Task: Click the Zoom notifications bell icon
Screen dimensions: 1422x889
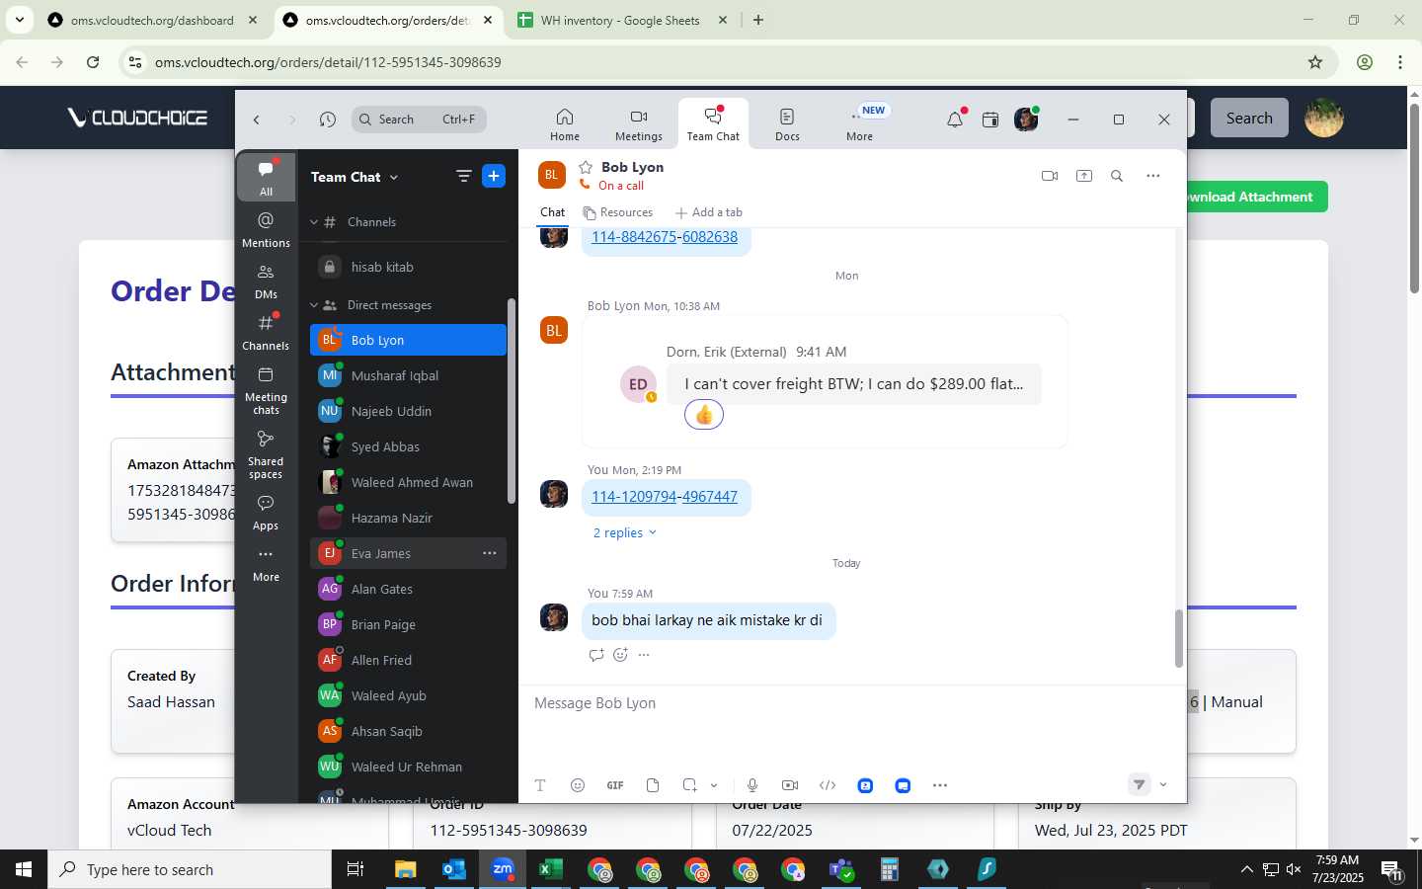Action: (954, 120)
